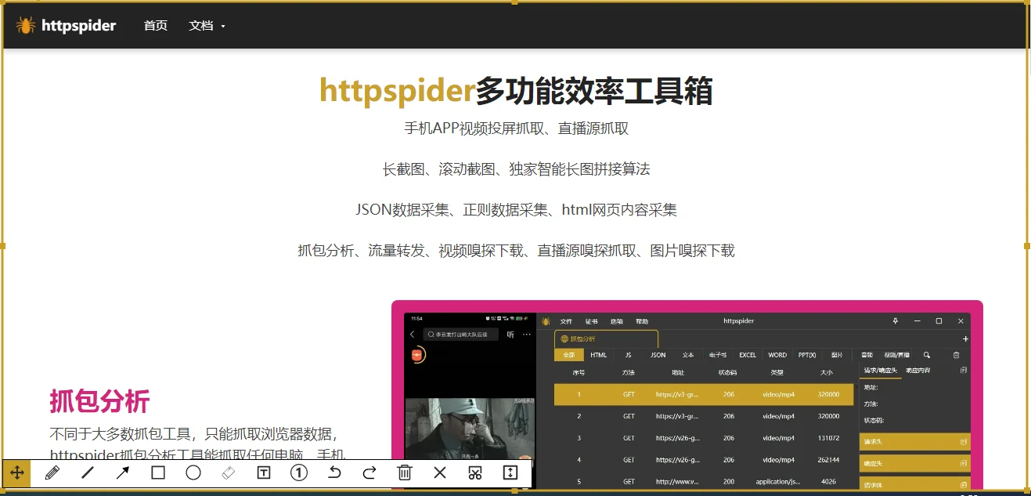This screenshot has height=496, width=1031.
Task: Click the 抓包分析、流量转发 feature text line
Action: coord(516,251)
